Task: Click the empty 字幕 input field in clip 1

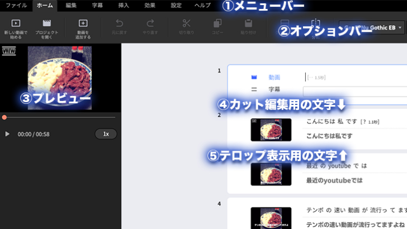Action: pyautogui.click(x=355, y=92)
